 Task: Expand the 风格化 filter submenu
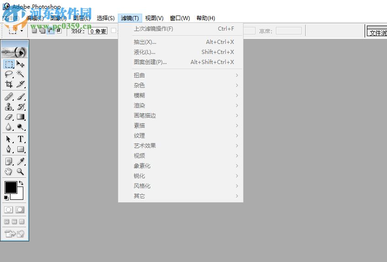pos(180,186)
